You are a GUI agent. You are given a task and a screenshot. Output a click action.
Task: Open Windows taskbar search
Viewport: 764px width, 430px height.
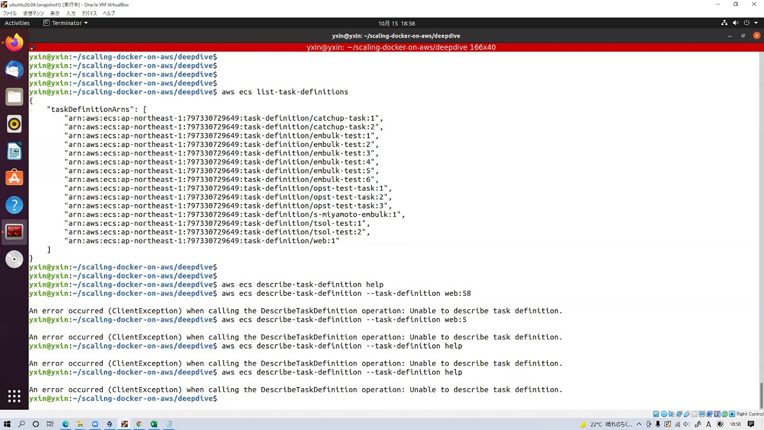[21, 424]
